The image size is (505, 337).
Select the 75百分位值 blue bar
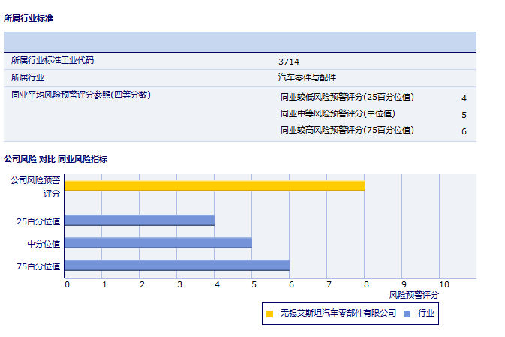point(176,265)
